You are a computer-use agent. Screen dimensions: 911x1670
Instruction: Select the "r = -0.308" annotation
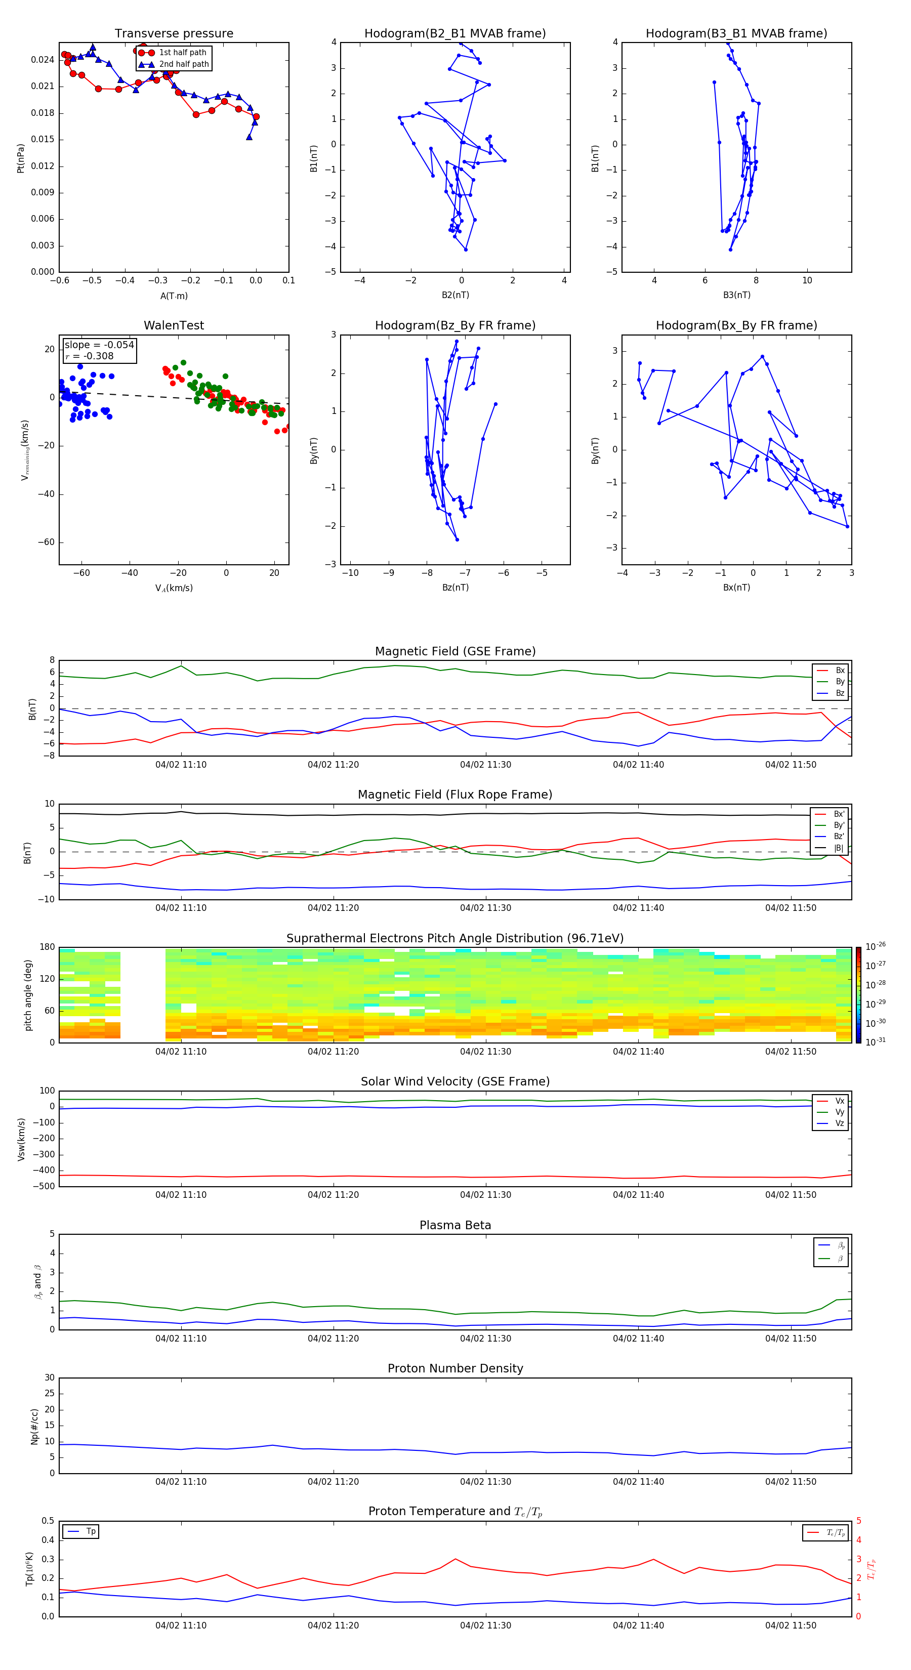90,356
